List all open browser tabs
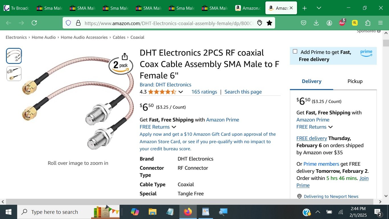This screenshot has width=389, height=219. [x=319, y=8]
